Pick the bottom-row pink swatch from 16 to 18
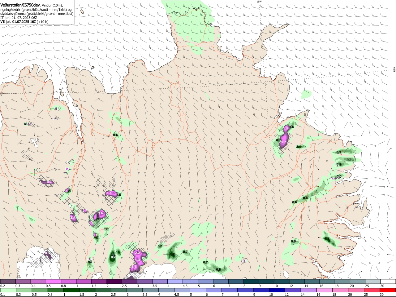The width and height of the screenshot is (396, 297). click(325, 290)
